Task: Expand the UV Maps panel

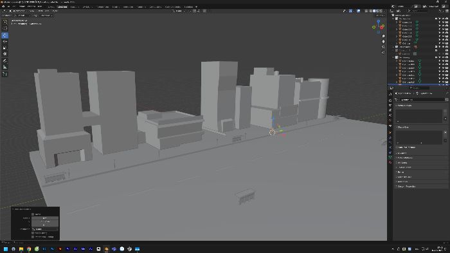Action: [397, 153]
